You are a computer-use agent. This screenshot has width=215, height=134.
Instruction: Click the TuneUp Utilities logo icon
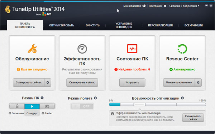[8, 9]
